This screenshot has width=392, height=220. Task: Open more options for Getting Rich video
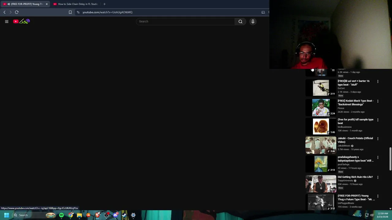(x=378, y=177)
